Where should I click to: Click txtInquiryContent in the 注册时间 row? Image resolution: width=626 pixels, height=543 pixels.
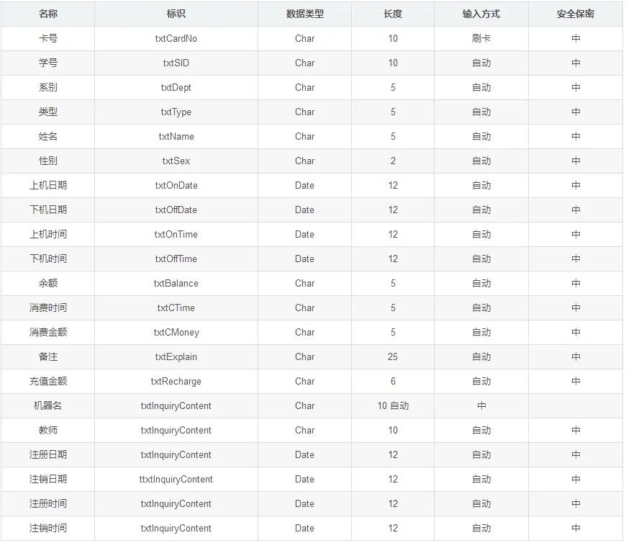click(176, 504)
